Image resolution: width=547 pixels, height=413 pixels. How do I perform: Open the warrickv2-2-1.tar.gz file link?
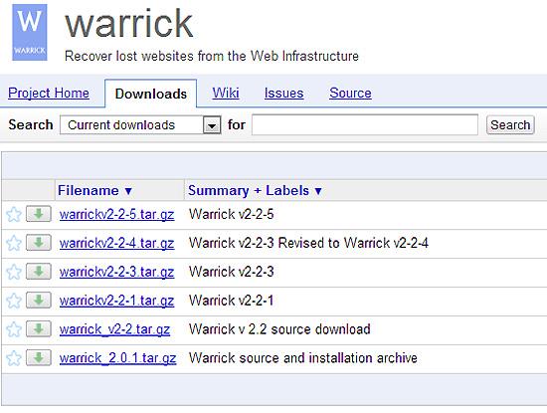pyautogui.click(x=116, y=301)
